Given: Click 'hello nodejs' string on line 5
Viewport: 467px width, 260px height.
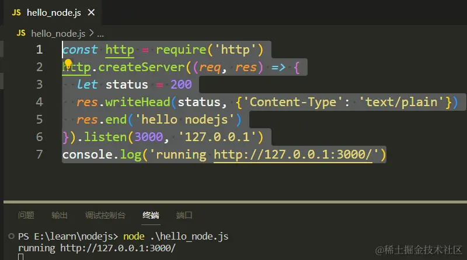Looking at the screenshot, I should (x=184, y=120).
